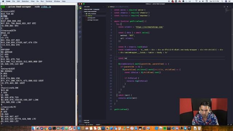This screenshot has width=233, height=131.
Task: Expand the Outline section
Action: pos(87,120)
